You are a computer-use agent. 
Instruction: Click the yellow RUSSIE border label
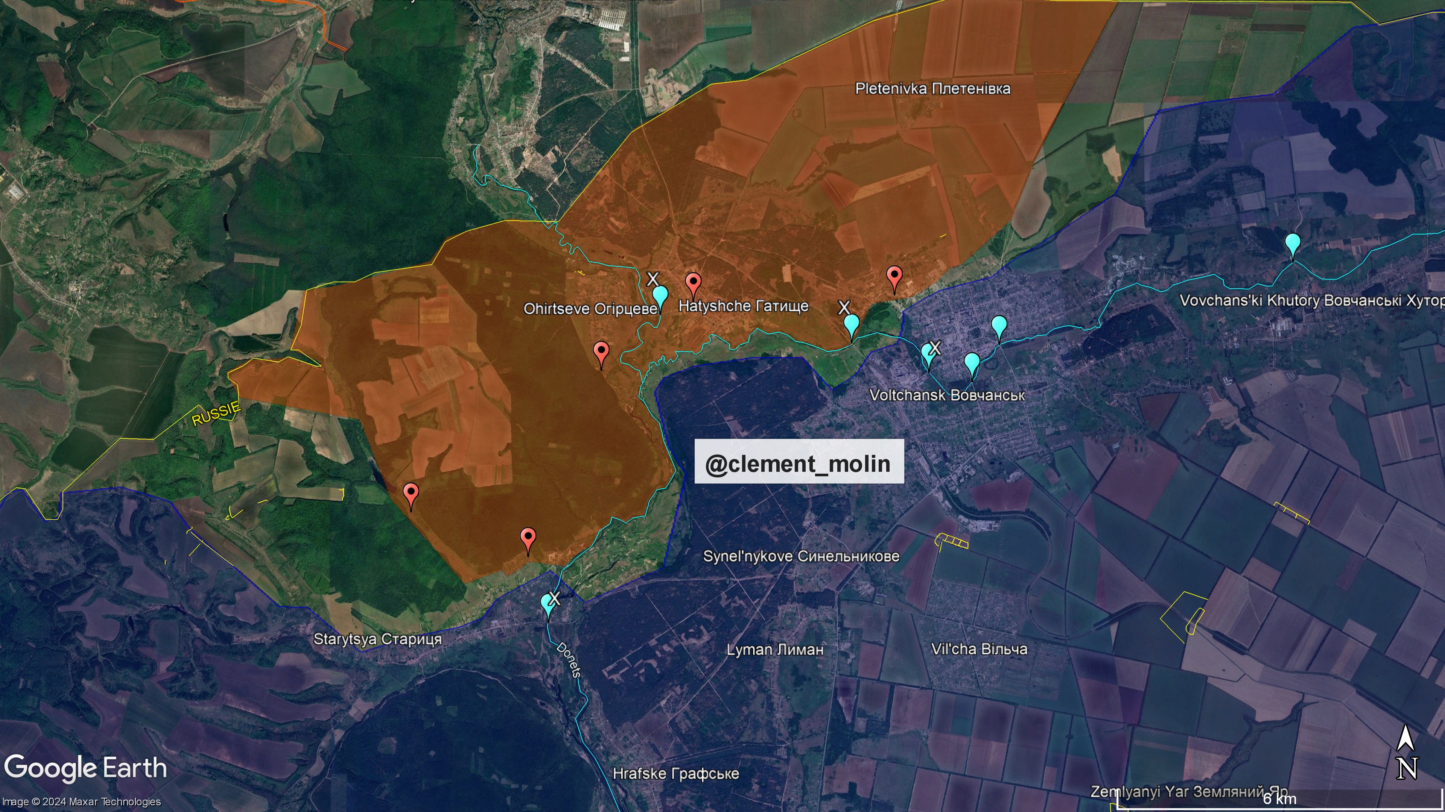click(x=216, y=414)
